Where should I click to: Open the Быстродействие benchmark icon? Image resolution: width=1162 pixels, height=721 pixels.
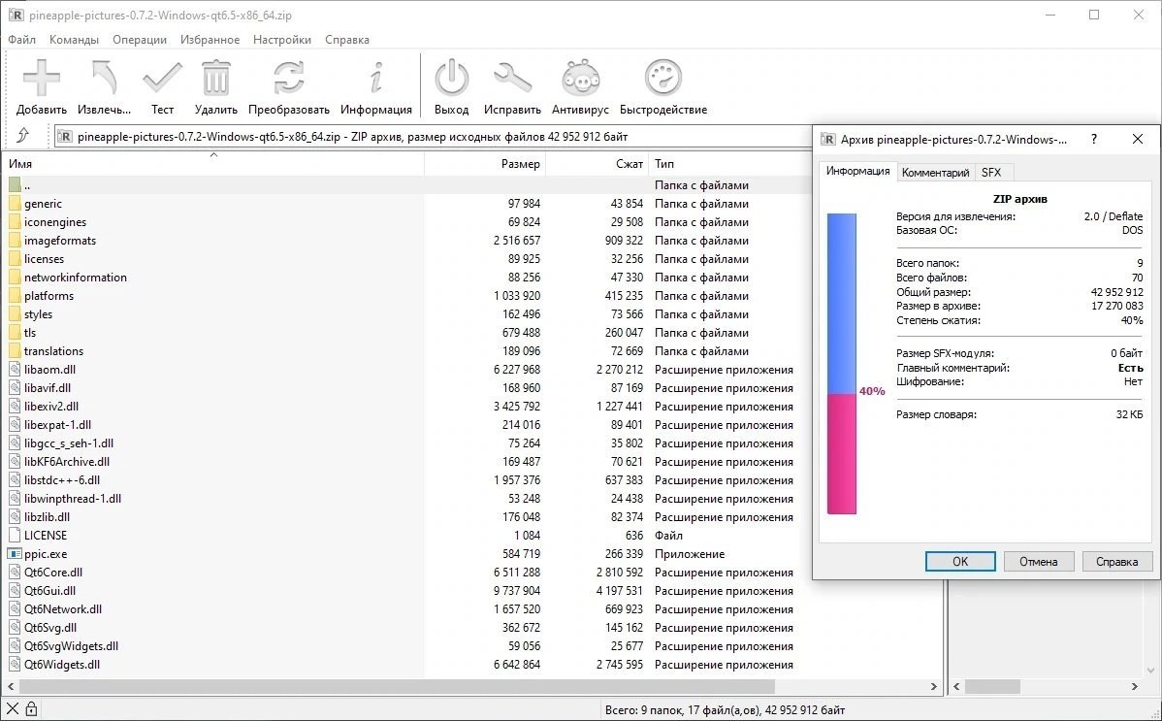[662, 78]
